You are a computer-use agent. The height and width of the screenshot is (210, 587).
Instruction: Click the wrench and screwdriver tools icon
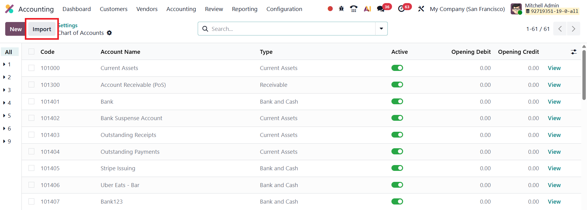(421, 9)
